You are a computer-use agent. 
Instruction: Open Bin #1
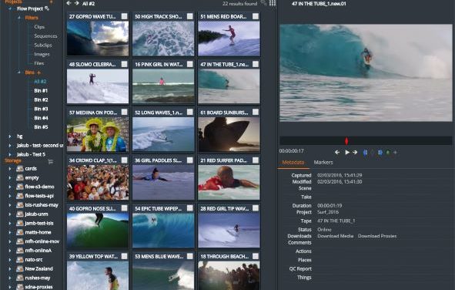pyautogui.click(x=41, y=91)
